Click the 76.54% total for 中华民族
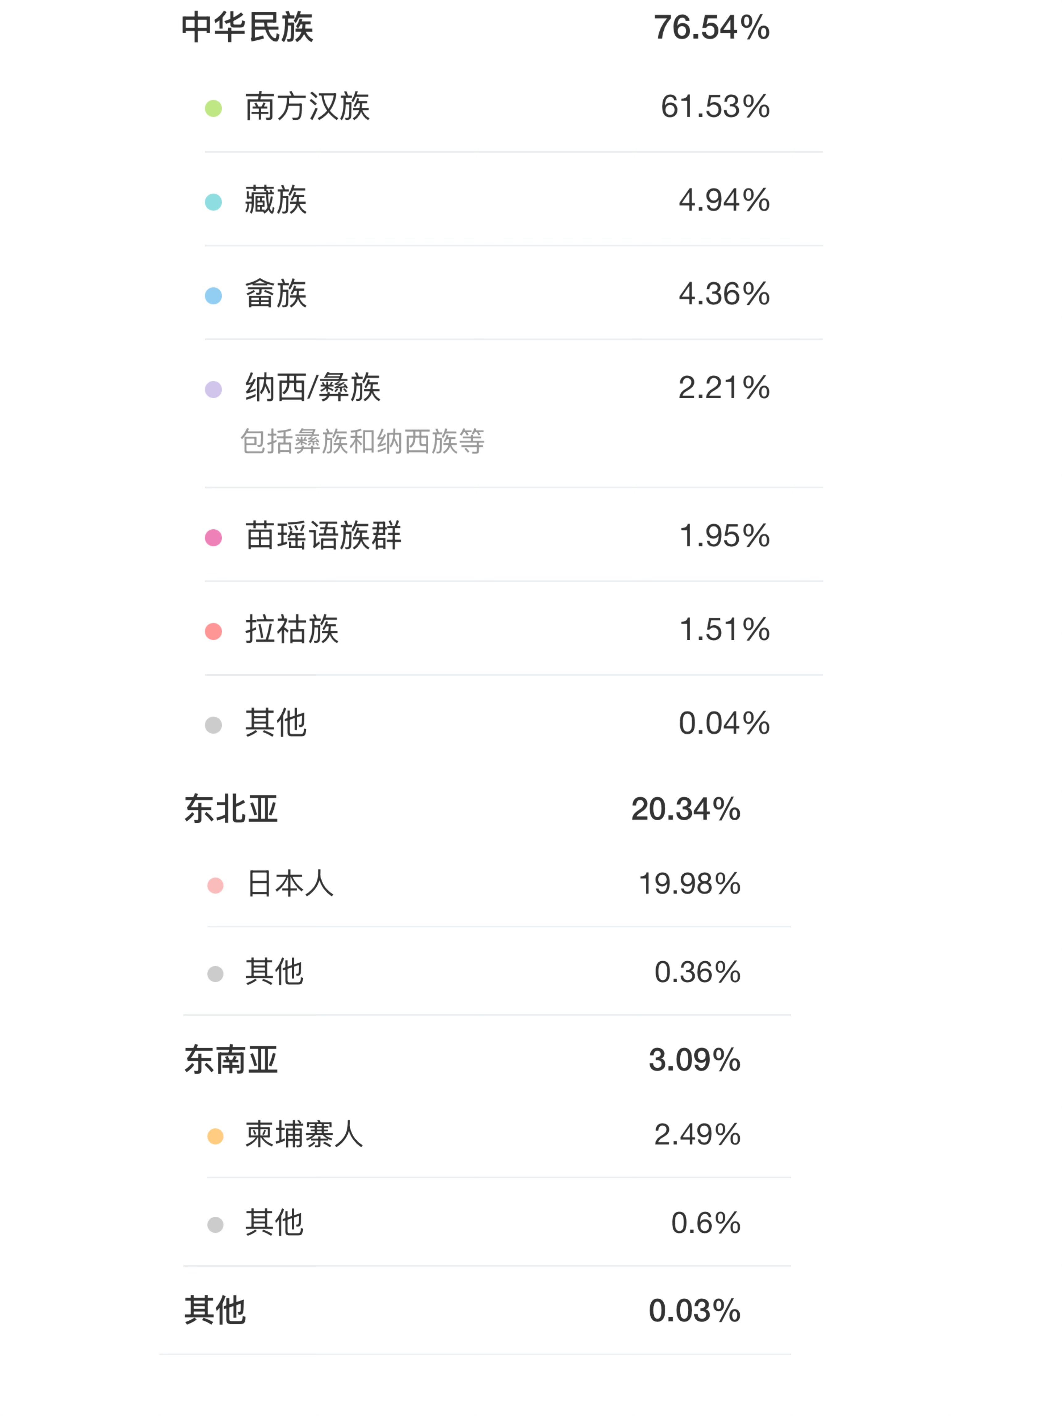Image resolution: width=1062 pixels, height=1416 pixels. tap(711, 27)
